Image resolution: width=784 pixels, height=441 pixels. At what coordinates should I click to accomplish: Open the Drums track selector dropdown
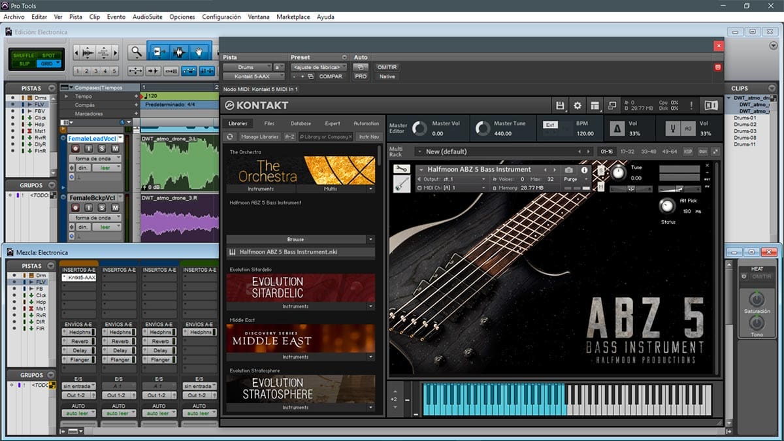click(247, 67)
